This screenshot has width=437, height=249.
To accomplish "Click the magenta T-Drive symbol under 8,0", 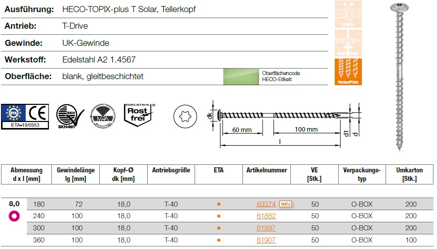I will 14,216.
